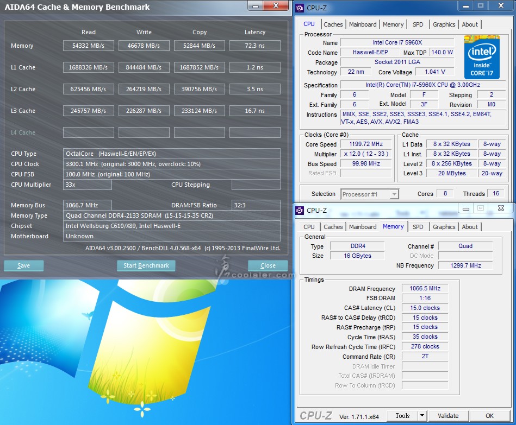Image resolution: width=516 pixels, height=425 pixels.
Task: Click the Save button in AIDA64
Action: pos(24,265)
